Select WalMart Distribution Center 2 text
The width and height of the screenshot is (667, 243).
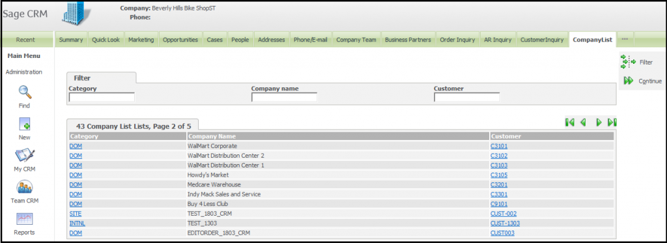226,155
